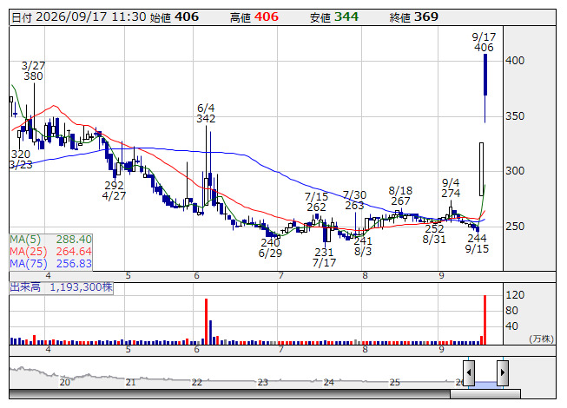Select the MA(5) 288.40 legend entry
Viewport: 567px width, 408px height.
[50, 240]
